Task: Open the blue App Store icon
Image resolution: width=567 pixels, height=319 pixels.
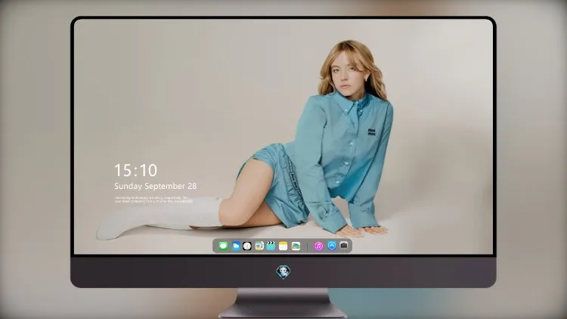Action: click(x=332, y=246)
